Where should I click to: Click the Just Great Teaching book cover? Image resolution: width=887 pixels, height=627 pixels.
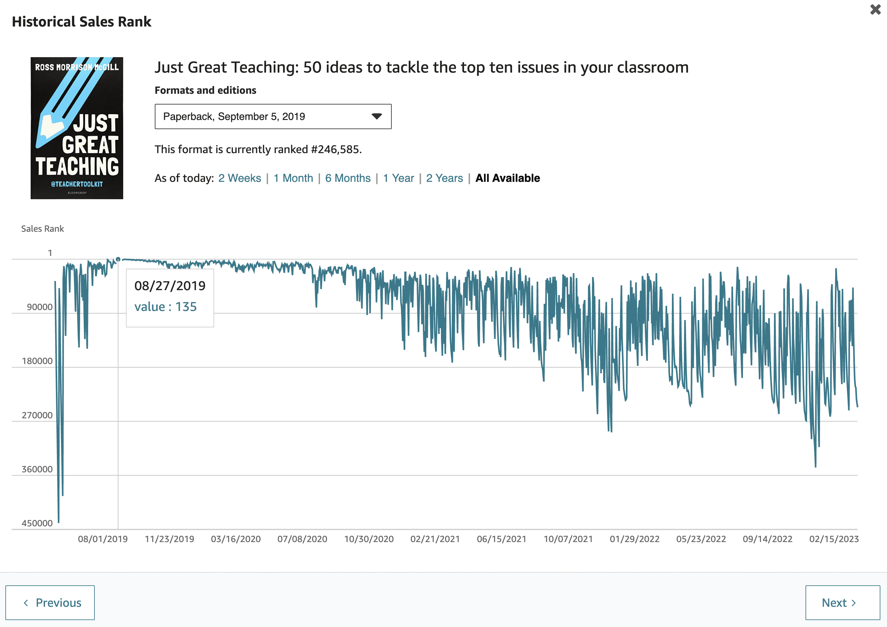coord(77,128)
